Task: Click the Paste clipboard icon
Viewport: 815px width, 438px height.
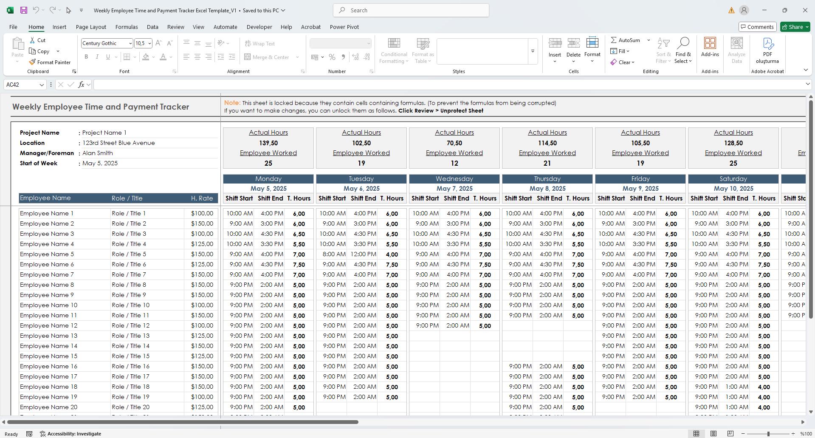Action: coord(17,44)
